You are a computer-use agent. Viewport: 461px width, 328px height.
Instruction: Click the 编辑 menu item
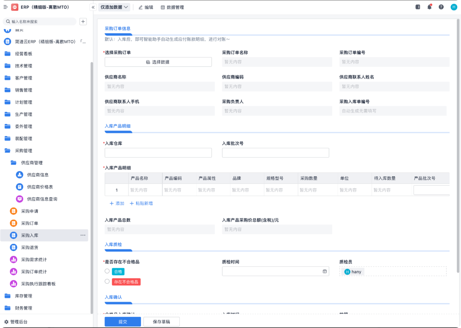click(x=146, y=7)
